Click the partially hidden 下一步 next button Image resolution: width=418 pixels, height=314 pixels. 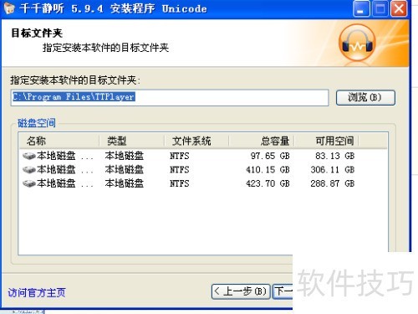click(283, 291)
